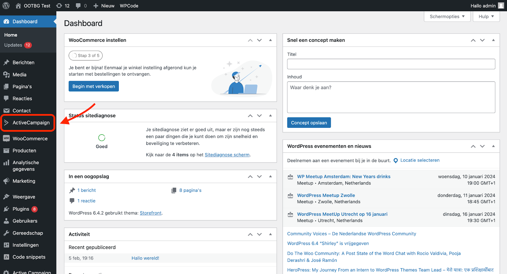Move WooCommerce instellen panel down

click(x=260, y=40)
